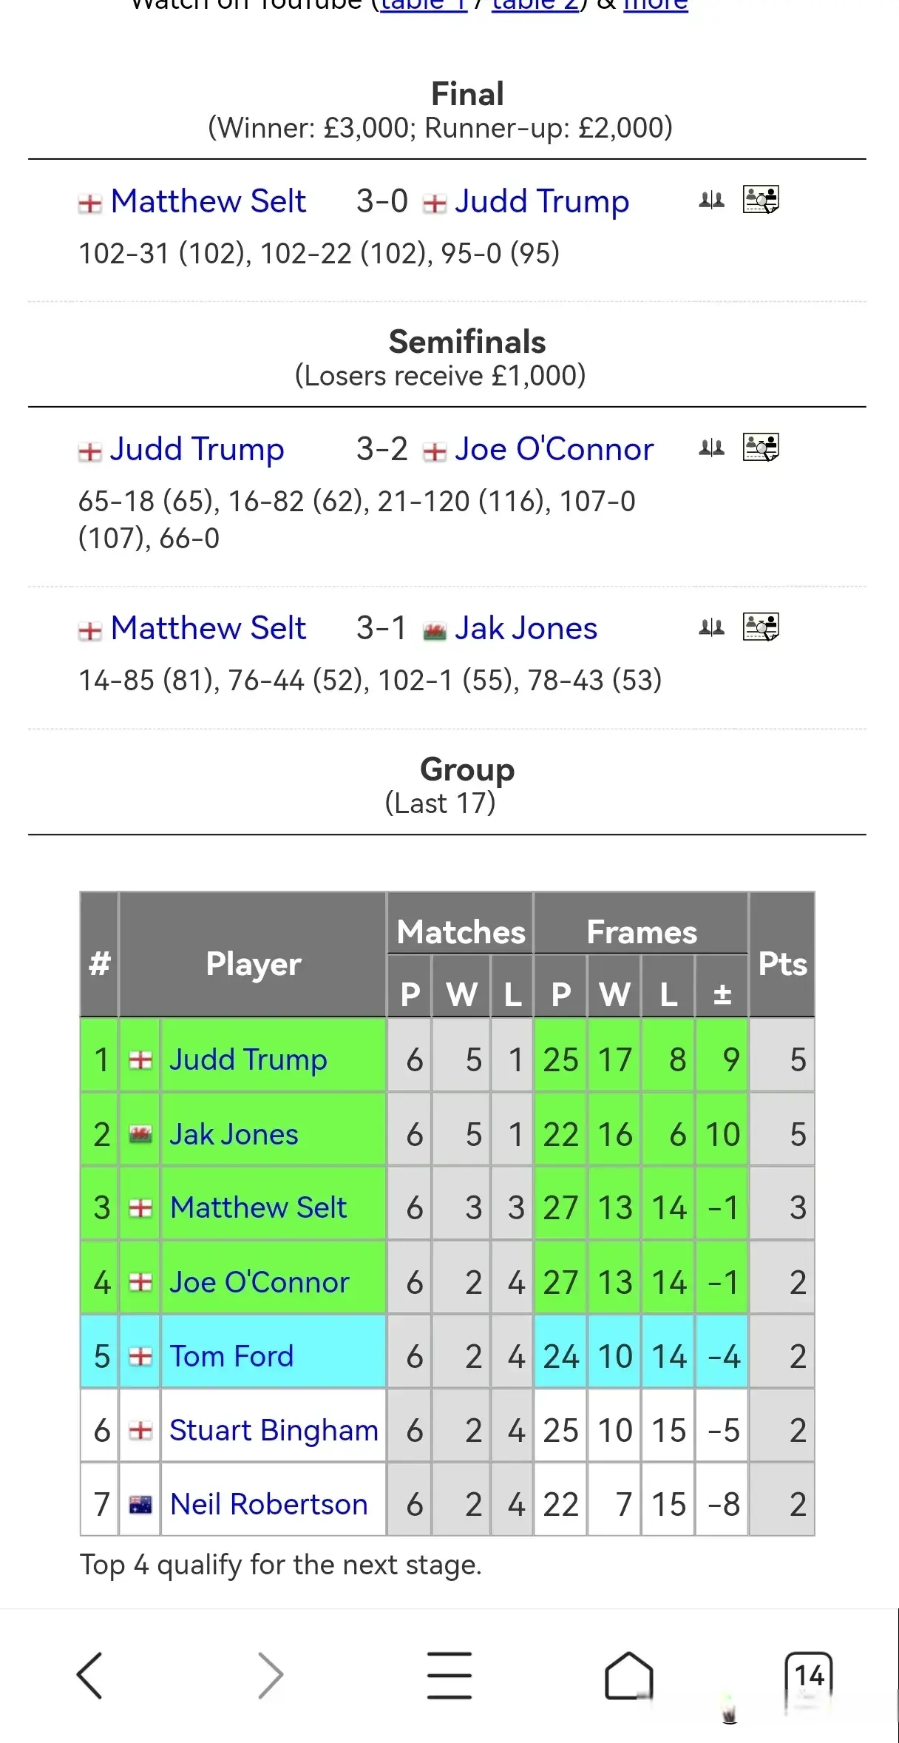Select Neil Robertson in the group table

268,1504
